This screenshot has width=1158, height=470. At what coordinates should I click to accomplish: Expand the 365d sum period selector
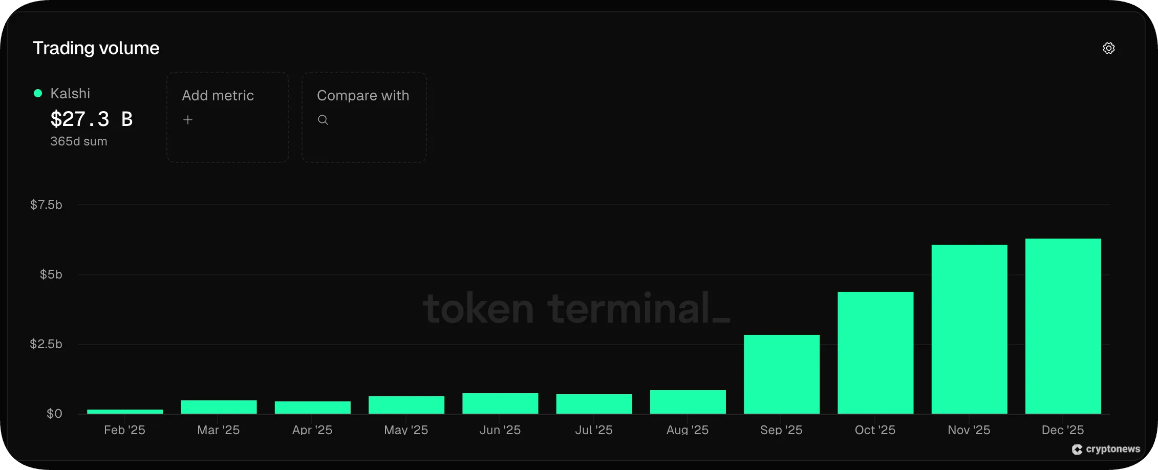[x=79, y=141]
